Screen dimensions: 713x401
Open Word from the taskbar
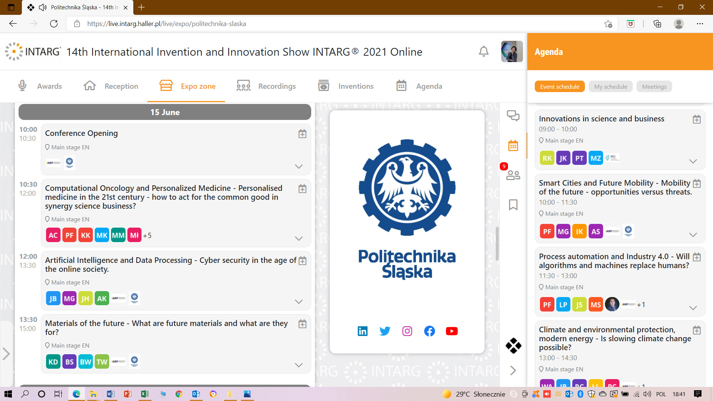click(110, 394)
